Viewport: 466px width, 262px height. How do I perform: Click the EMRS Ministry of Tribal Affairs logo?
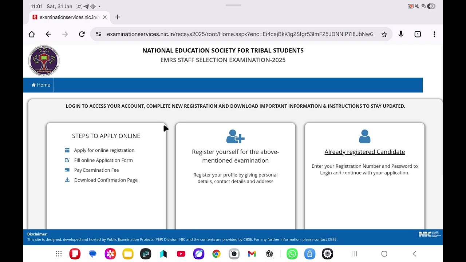[x=44, y=61]
